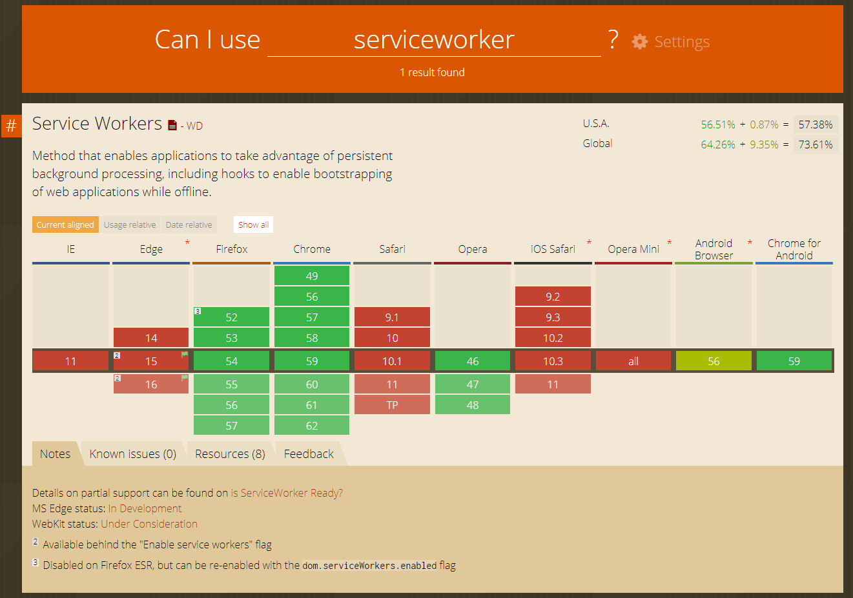Click the Opera column header
This screenshot has width=853, height=598.
(x=473, y=249)
